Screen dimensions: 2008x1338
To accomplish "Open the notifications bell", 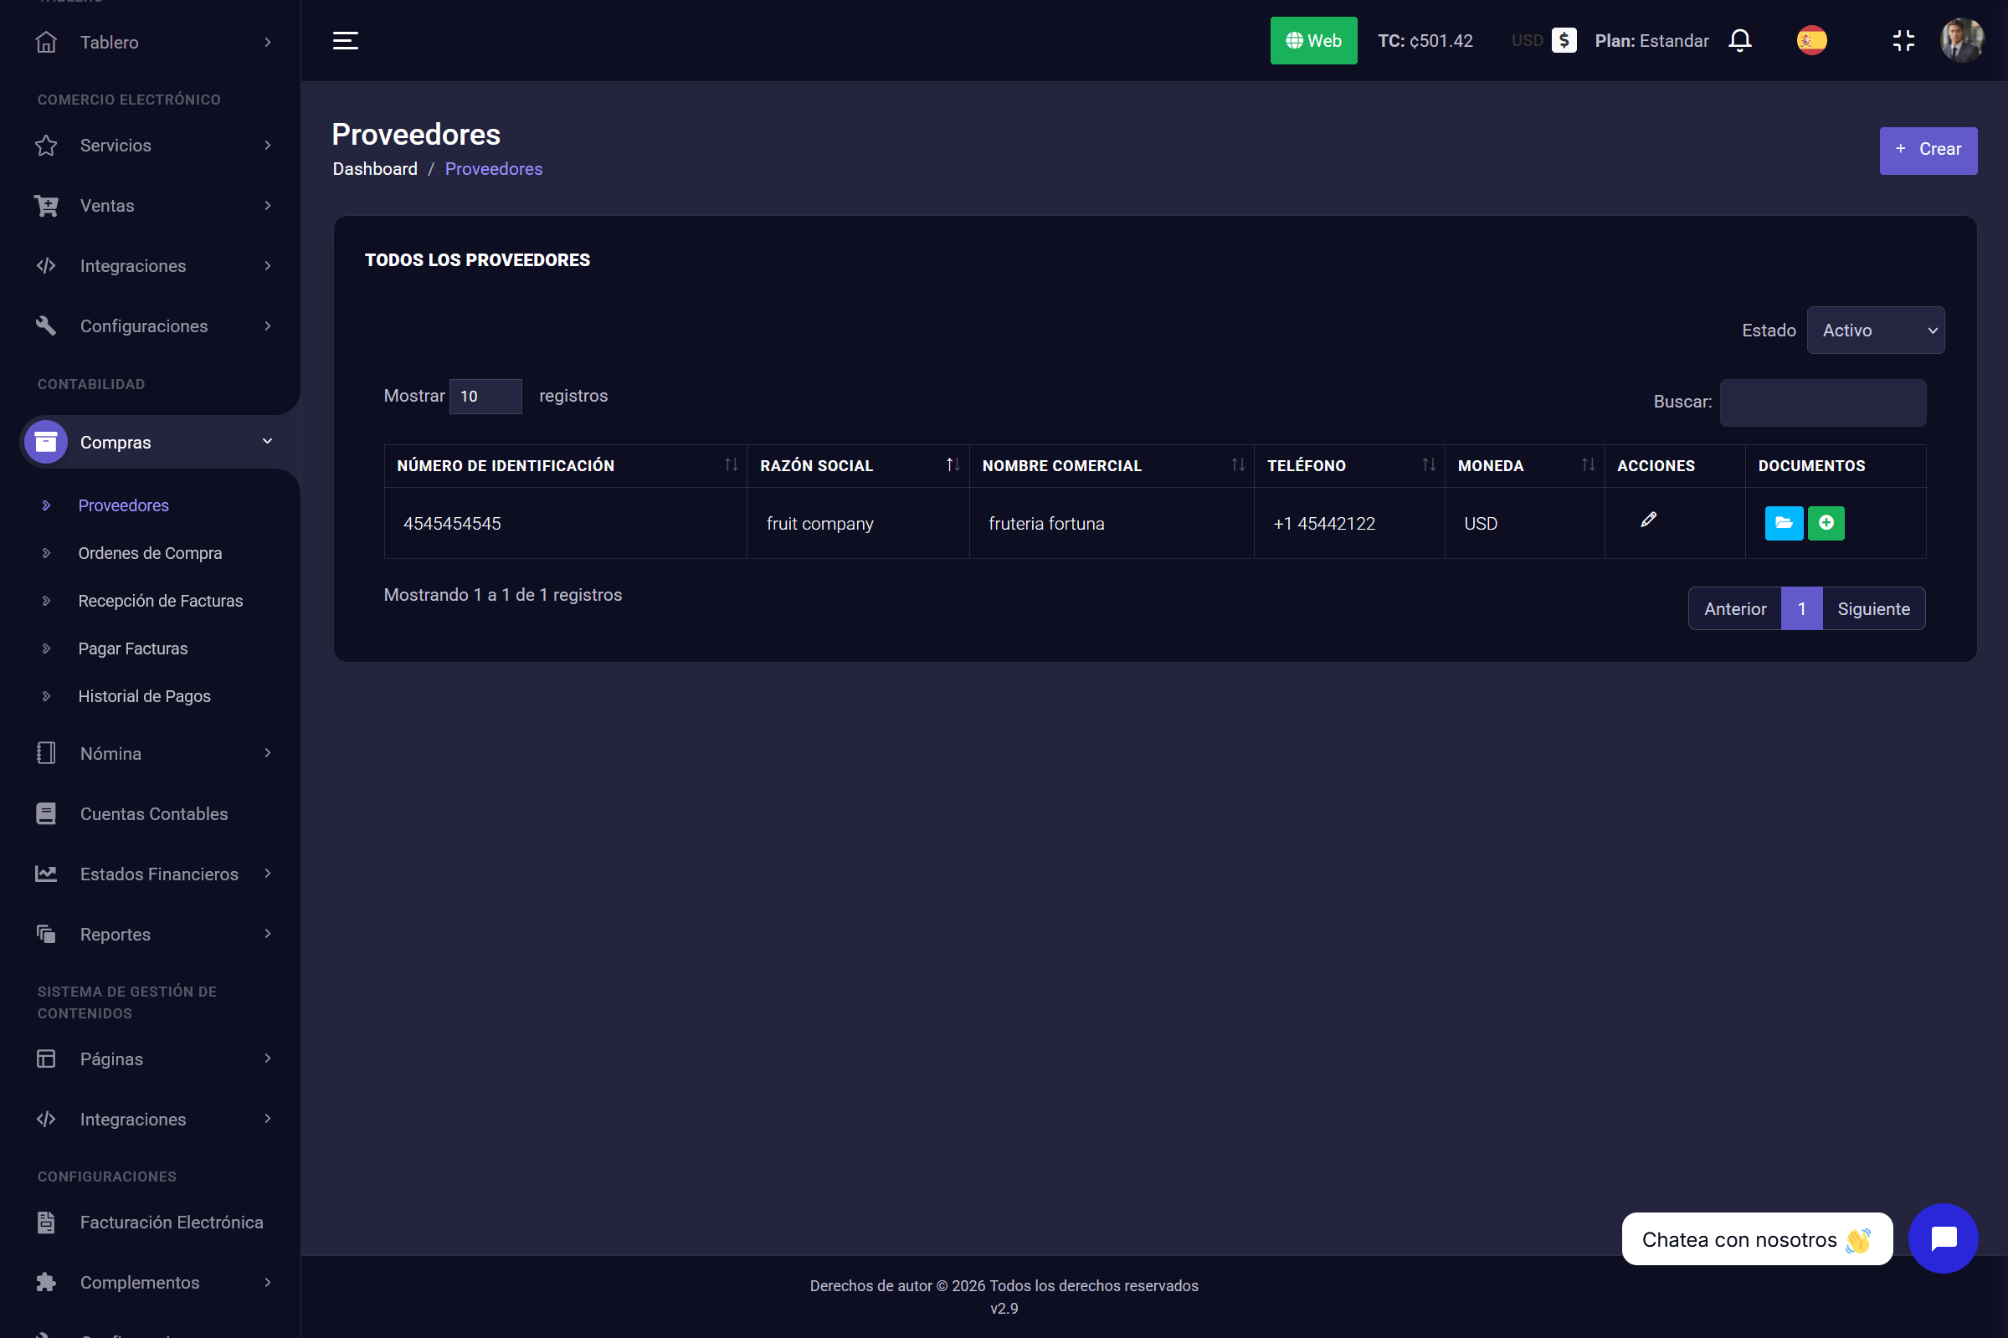I will click(x=1739, y=41).
